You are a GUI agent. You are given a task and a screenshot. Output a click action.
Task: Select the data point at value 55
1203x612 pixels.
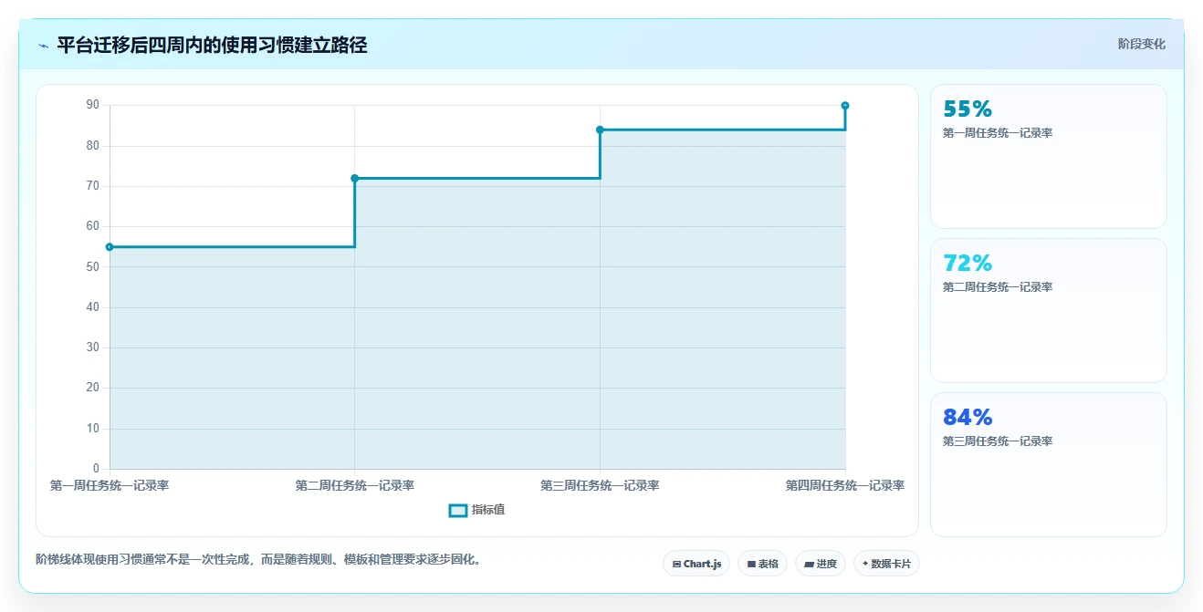pos(110,247)
